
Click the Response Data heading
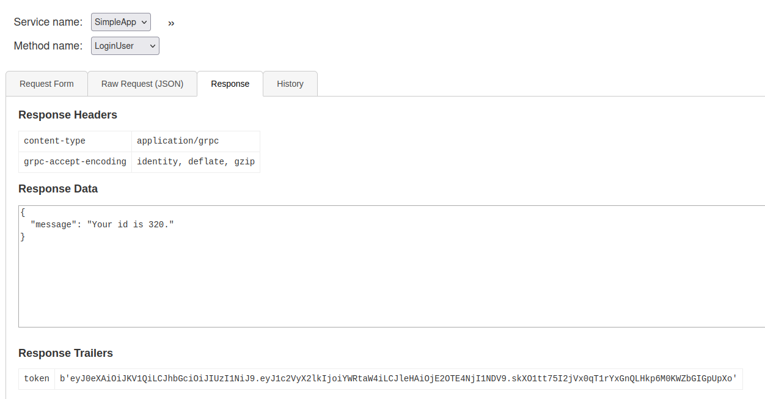[x=58, y=189]
